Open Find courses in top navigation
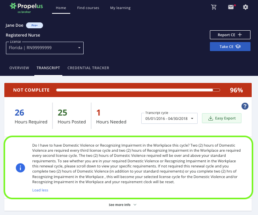The width and height of the screenshot is (258, 215). [88, 8]
